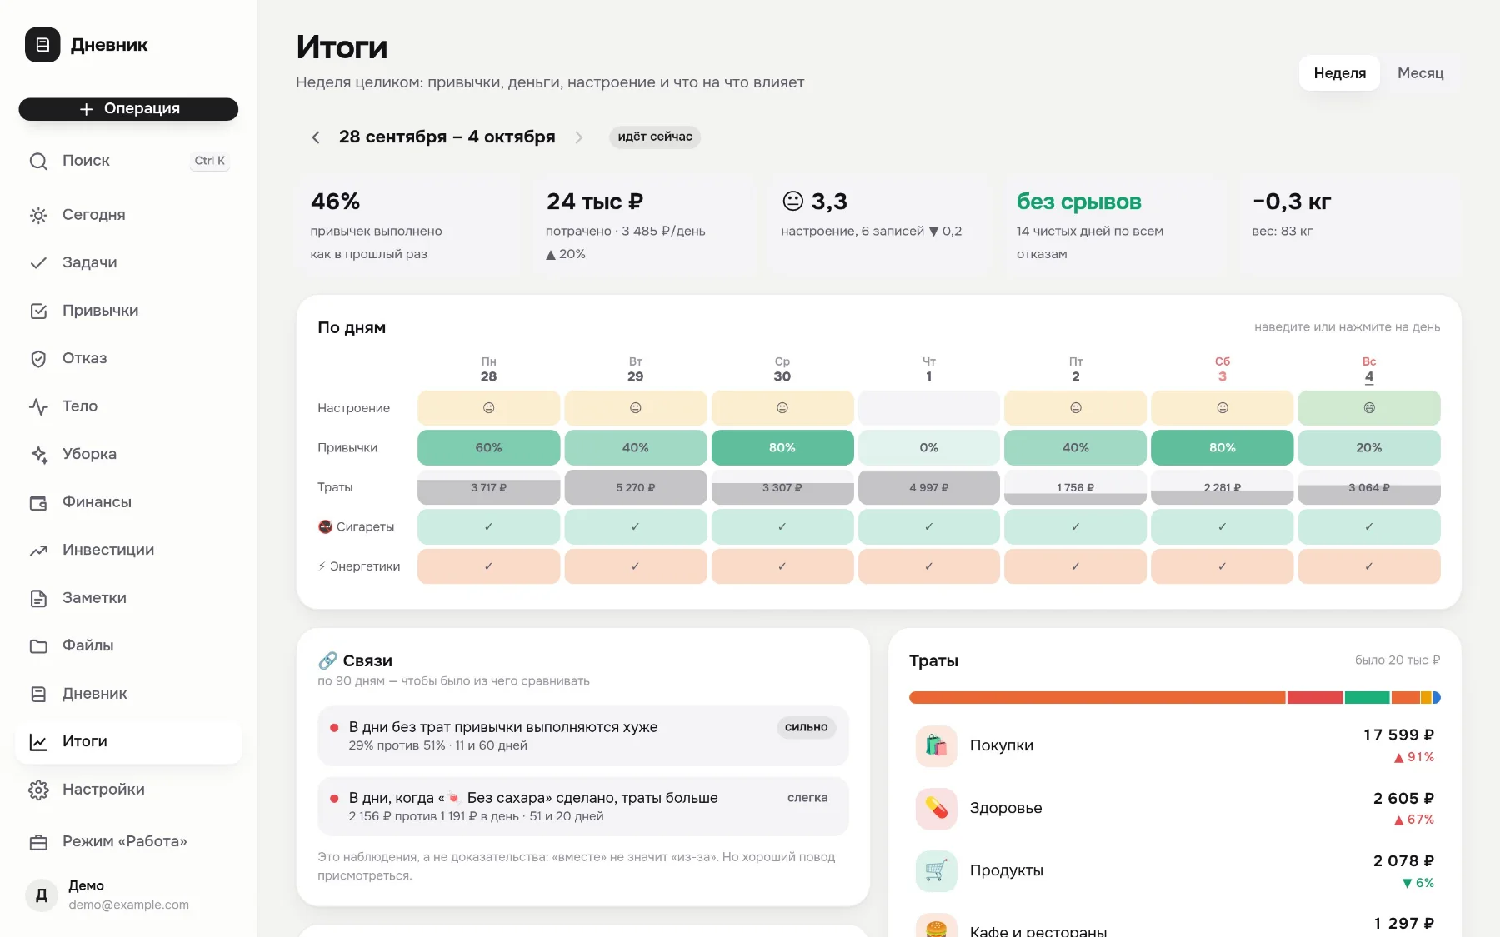Switch to the Неделя view
This screenshot has height=937, width=1500.
pyautogui.click(x=1339, y=73)
